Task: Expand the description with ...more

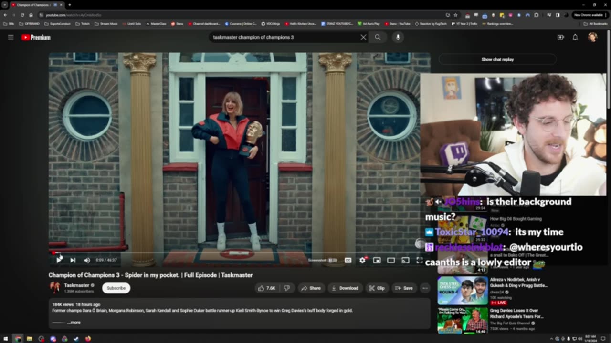Action: pyautogui.click(x=74, y=323)
